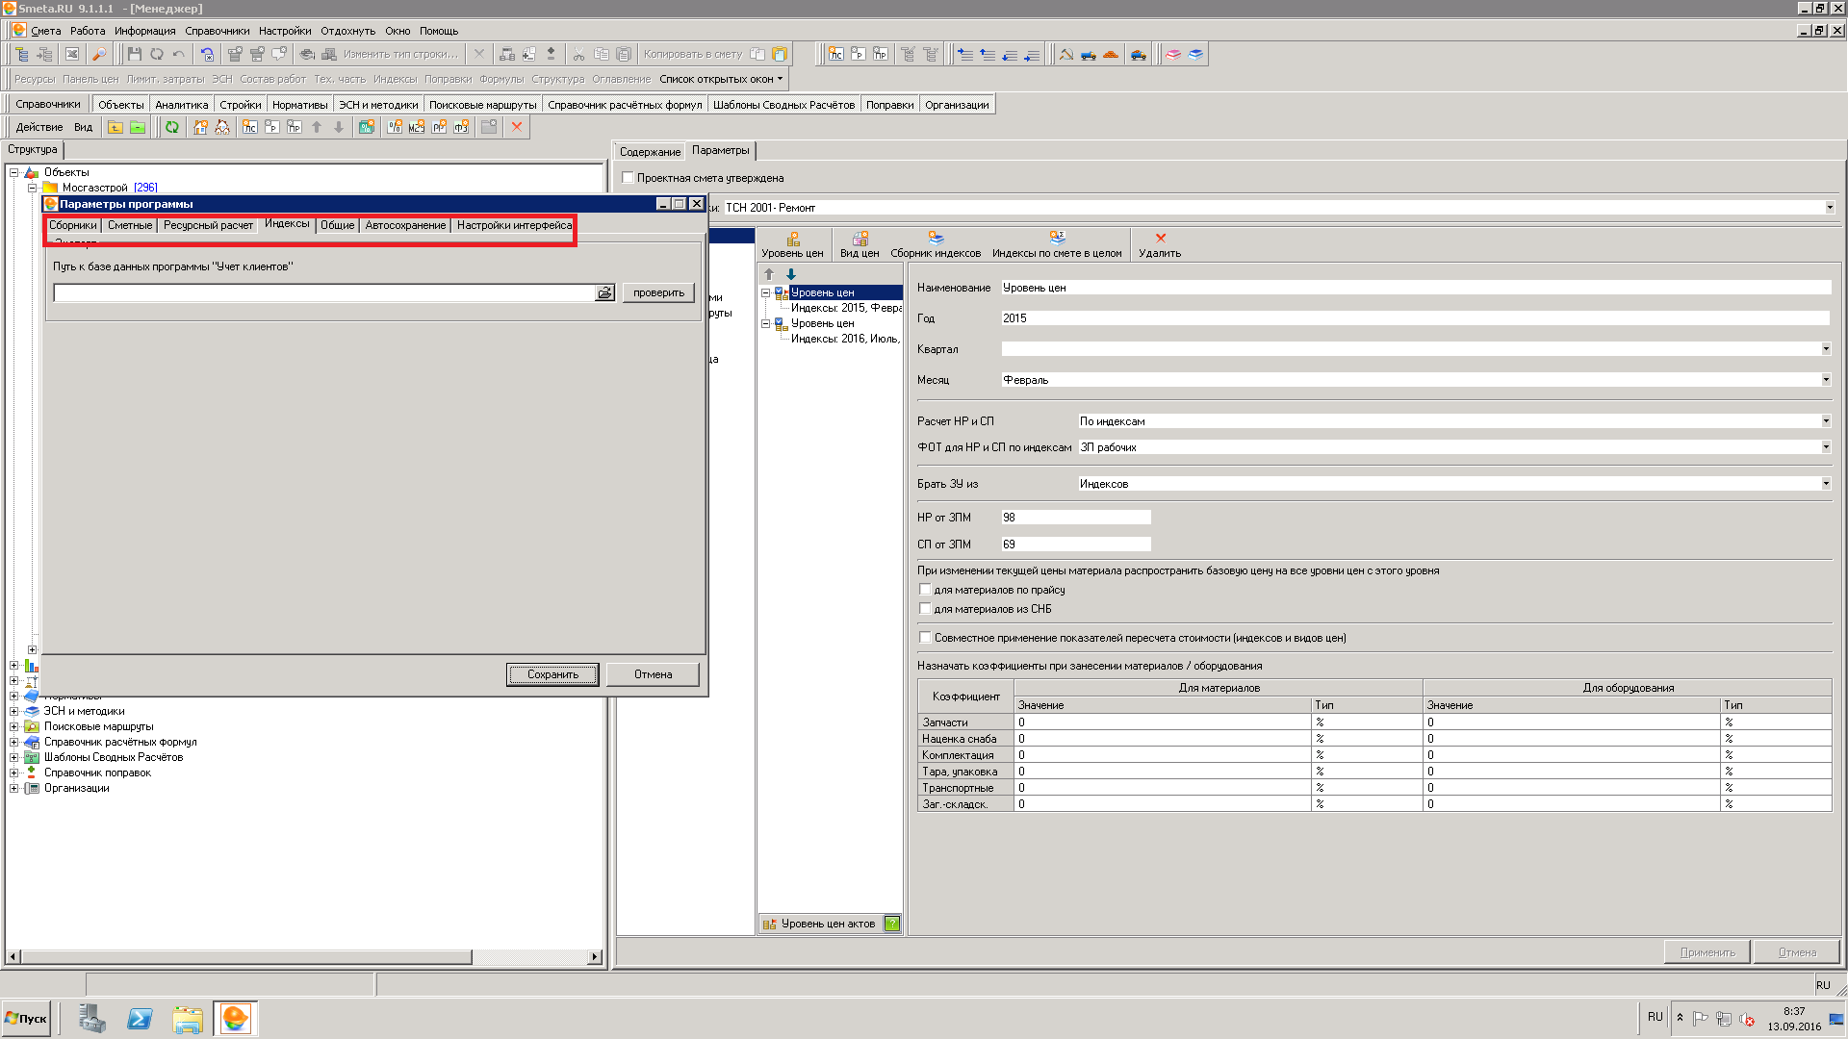1848x1039 pixels.
Task: Open the Месяц dropdown showing Февраль
Action: click(x=1826, y=380)
